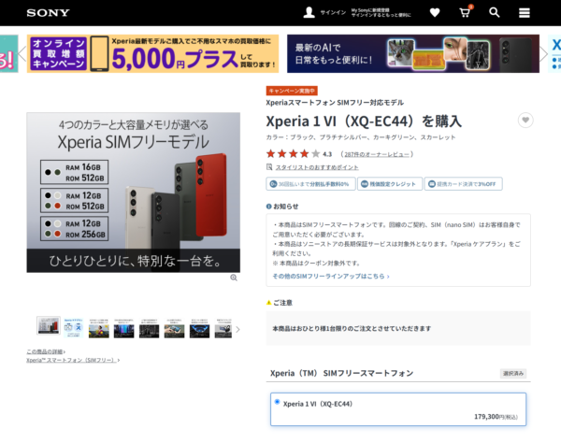The image size is (561, 443).
Task: Select the Xperia 1 VI (XQ-EC44) radio button
Action: coord(277,402)
